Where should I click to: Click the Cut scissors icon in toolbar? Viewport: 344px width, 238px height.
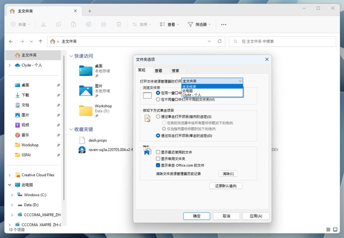point(43,24)
